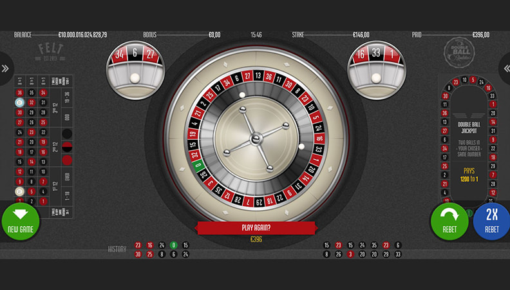Viewport: 510px width, 290px height.
Task: Click the chip placed on the 33 row
Action: coord(19,102)
